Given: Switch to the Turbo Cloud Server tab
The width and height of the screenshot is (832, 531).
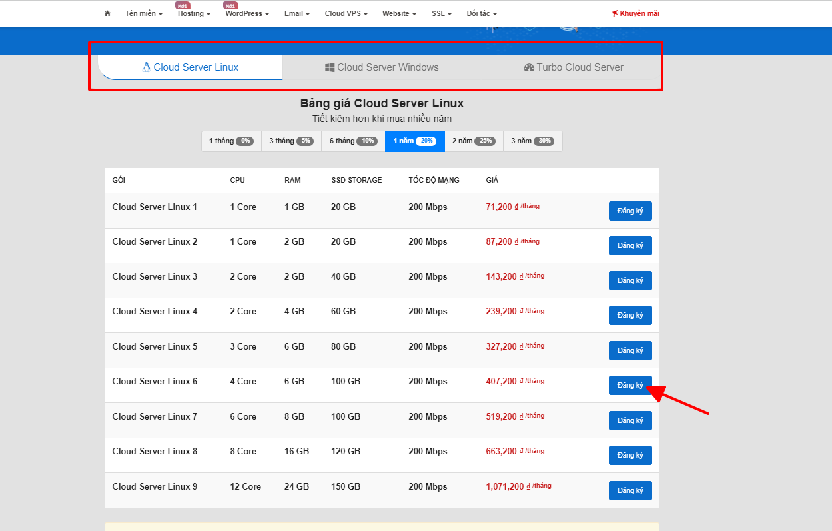Looking at the screenshot, I should coord(574,67).
